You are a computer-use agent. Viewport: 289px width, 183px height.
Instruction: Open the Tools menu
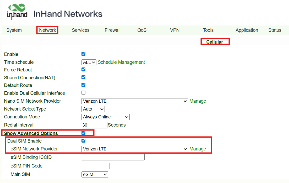[208, 30]
